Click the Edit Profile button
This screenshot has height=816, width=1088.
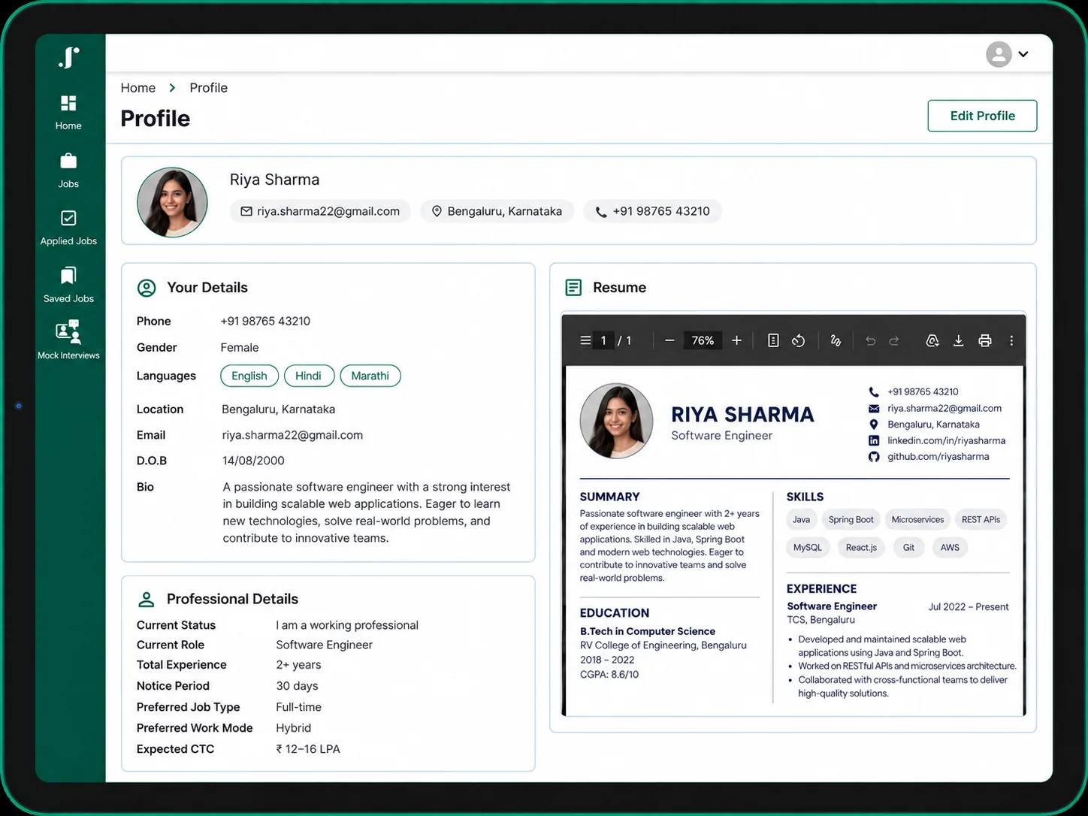click(982, 116)
